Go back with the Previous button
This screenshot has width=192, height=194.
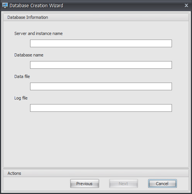click(x=84, y=184)
